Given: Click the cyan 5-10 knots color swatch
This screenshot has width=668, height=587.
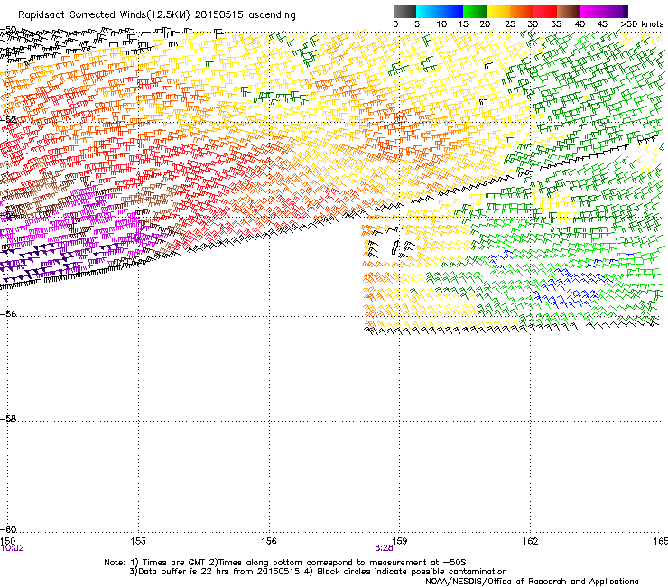Looking at the screenshot, I should click(428, 11).
